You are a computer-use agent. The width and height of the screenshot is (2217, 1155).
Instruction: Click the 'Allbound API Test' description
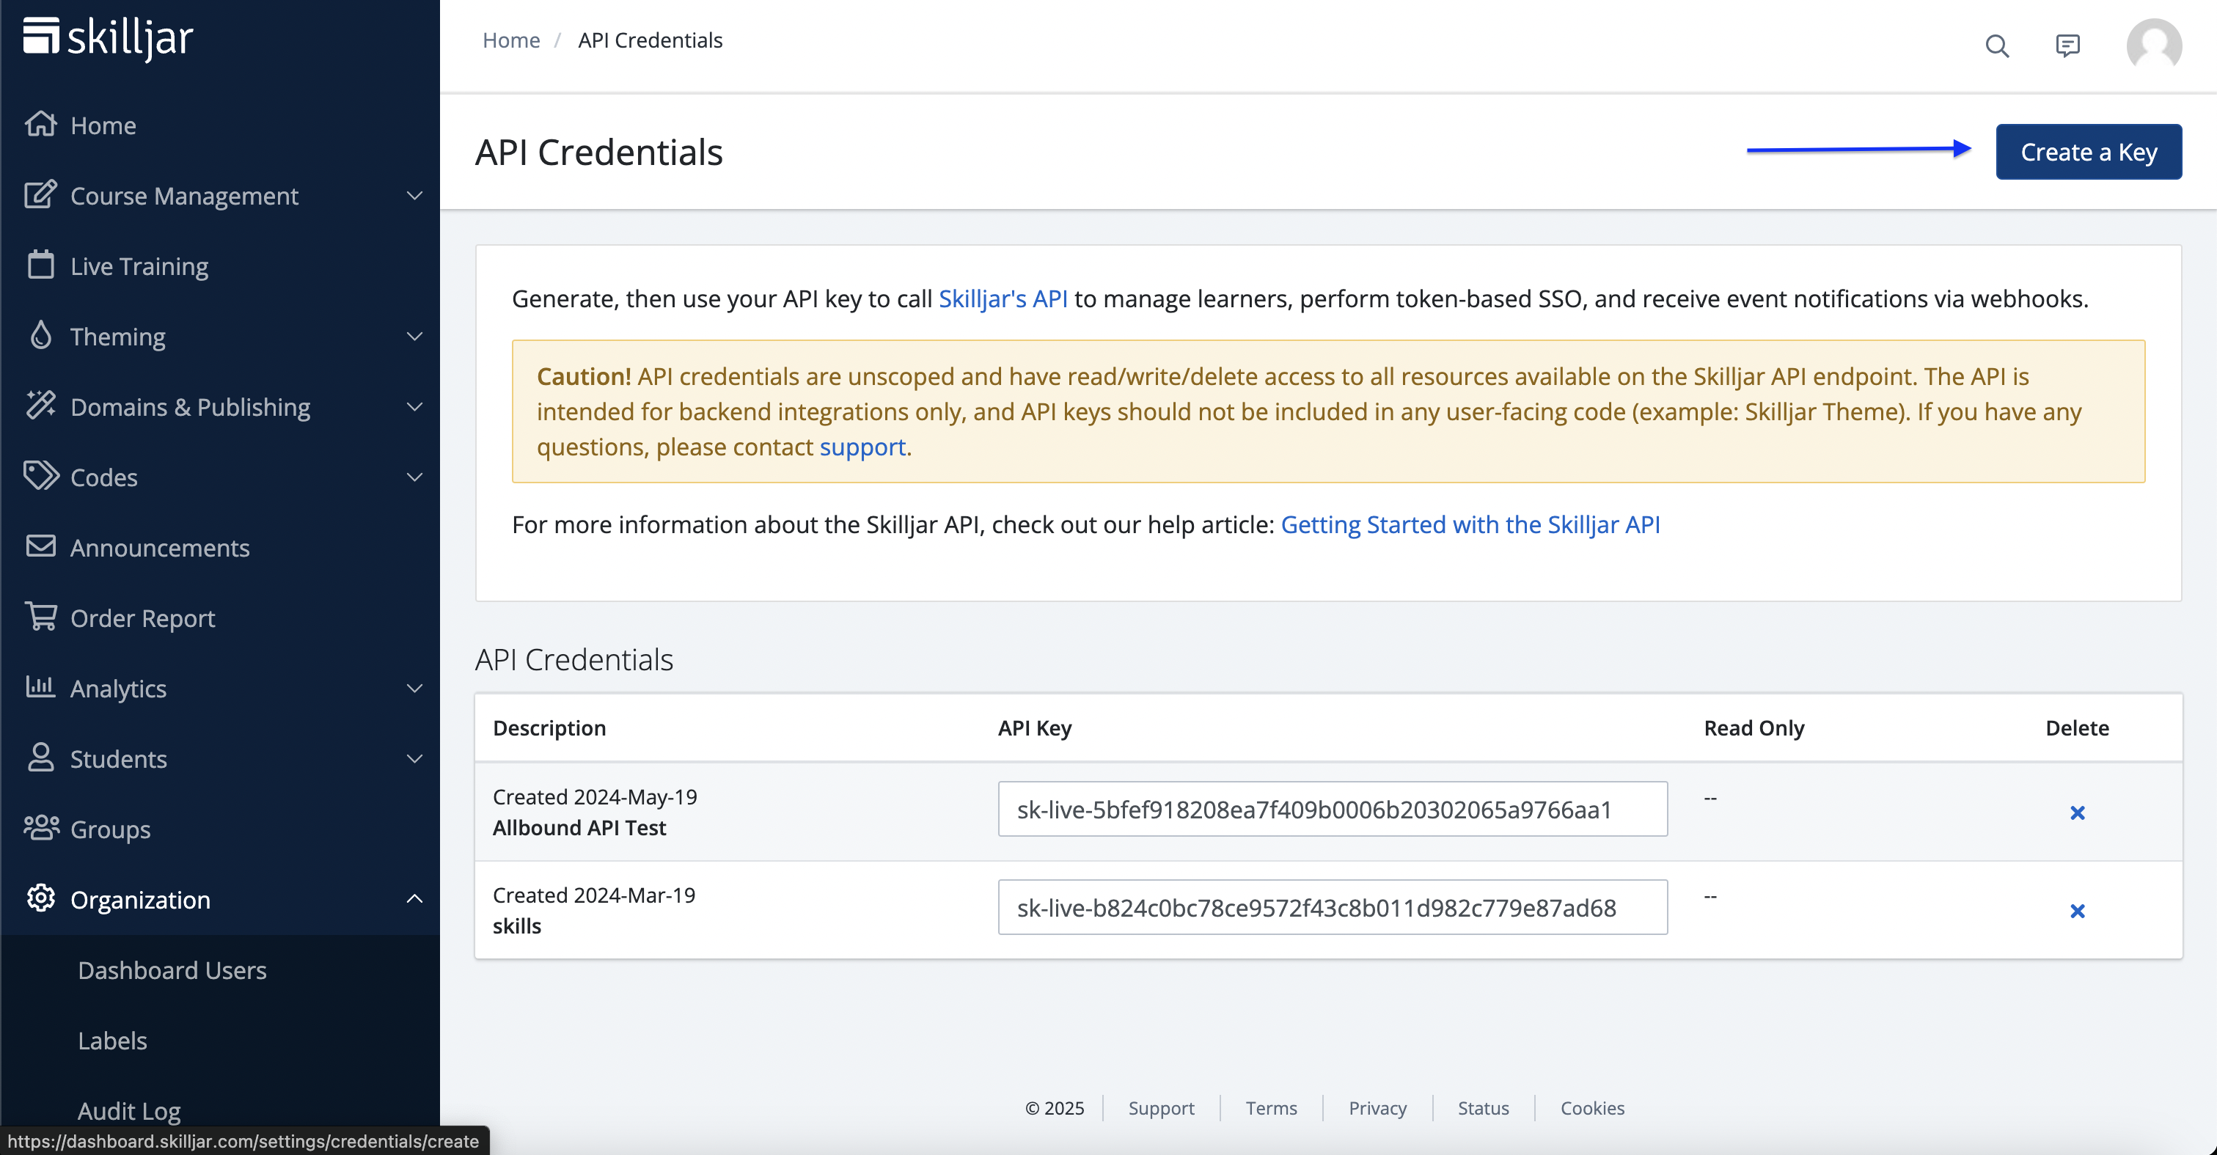tap(579, 828)
